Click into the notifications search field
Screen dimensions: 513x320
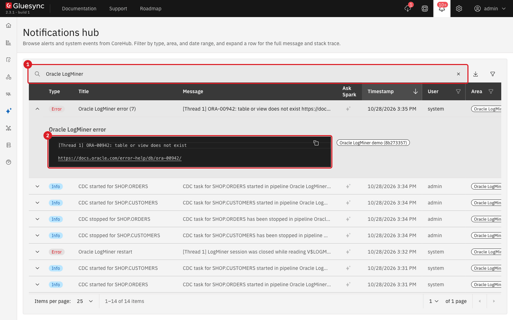(x=248, y=74)
